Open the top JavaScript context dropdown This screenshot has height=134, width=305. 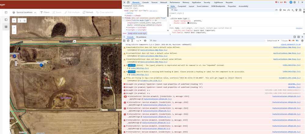click(x=139, y=41)
